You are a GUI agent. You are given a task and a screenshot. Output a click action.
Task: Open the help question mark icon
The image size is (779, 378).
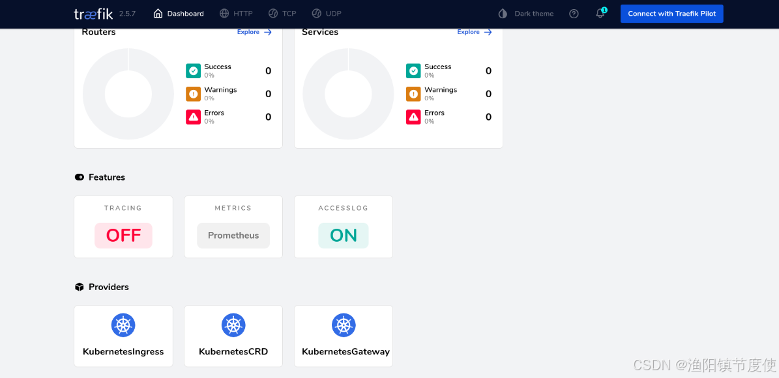click(x=574, y=14)
